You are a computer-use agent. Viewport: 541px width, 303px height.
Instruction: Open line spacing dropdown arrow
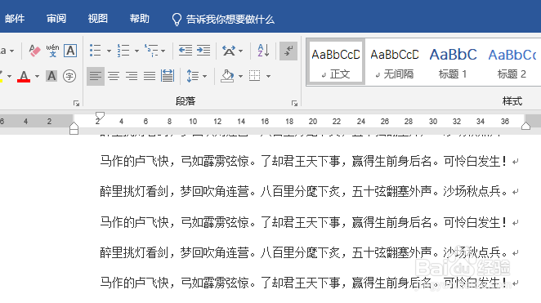[204, 76]
